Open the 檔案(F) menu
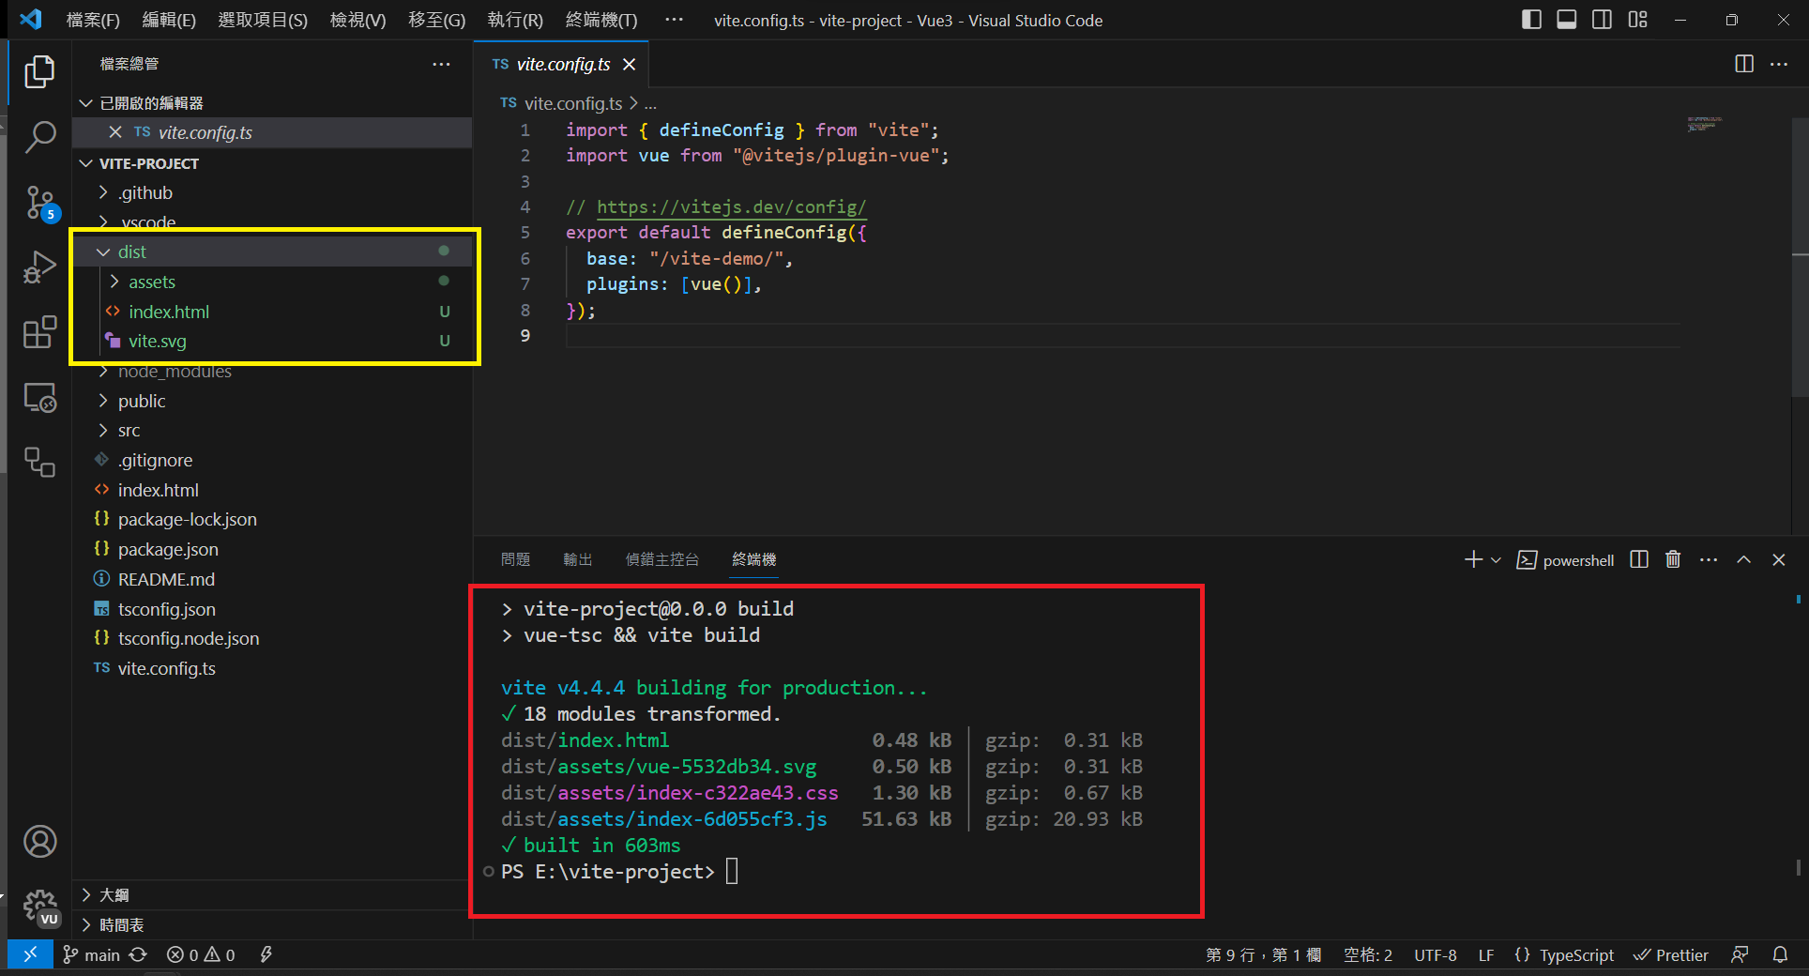Screen dimensions: 1809x976 93,20
